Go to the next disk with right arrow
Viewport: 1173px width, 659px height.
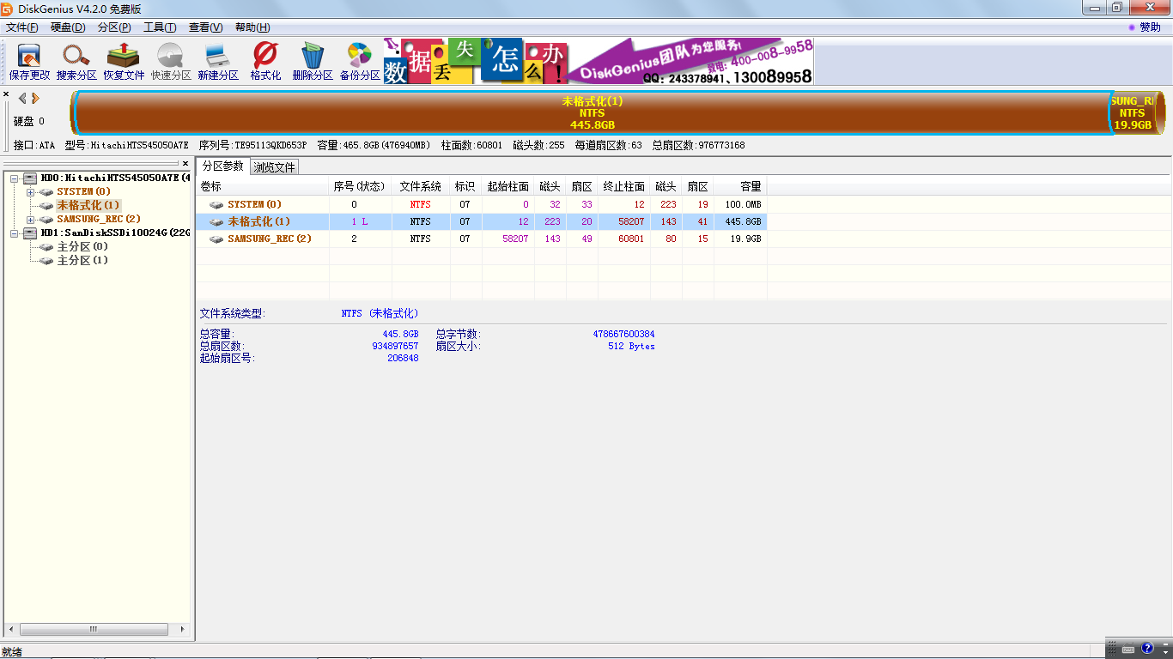[35, 99]
